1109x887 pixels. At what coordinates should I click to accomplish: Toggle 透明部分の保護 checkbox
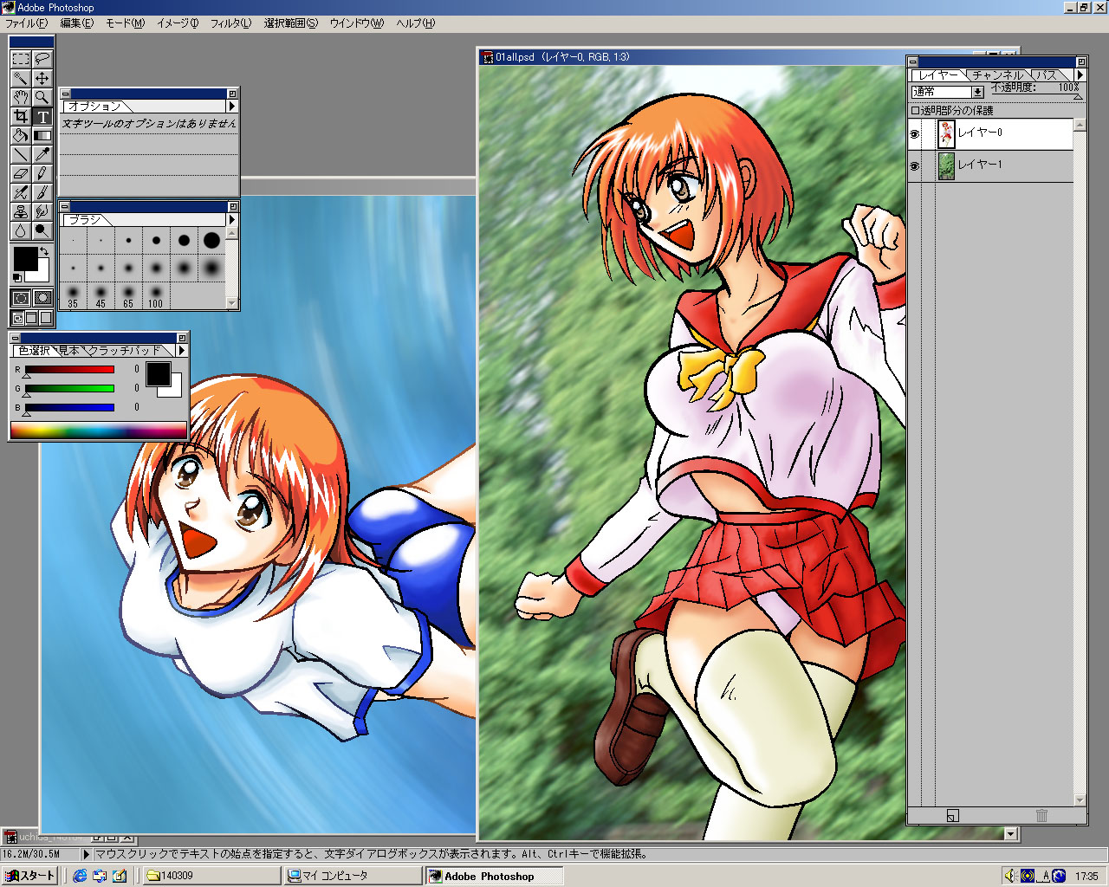(x=915, y=111)
